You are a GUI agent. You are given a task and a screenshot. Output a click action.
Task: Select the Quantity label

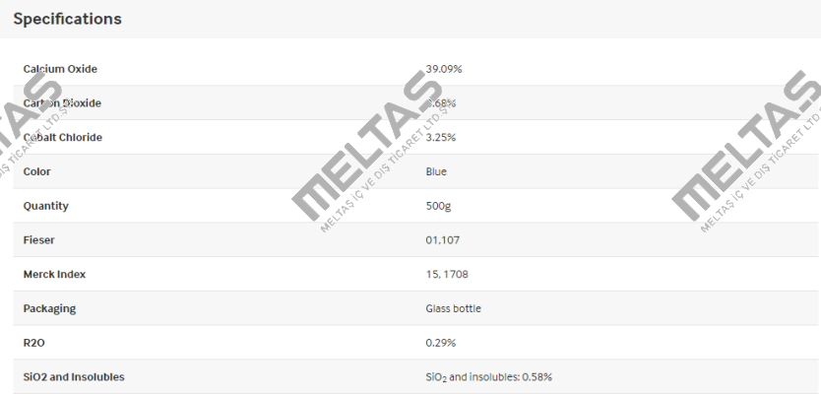click(x=45, y=206)
